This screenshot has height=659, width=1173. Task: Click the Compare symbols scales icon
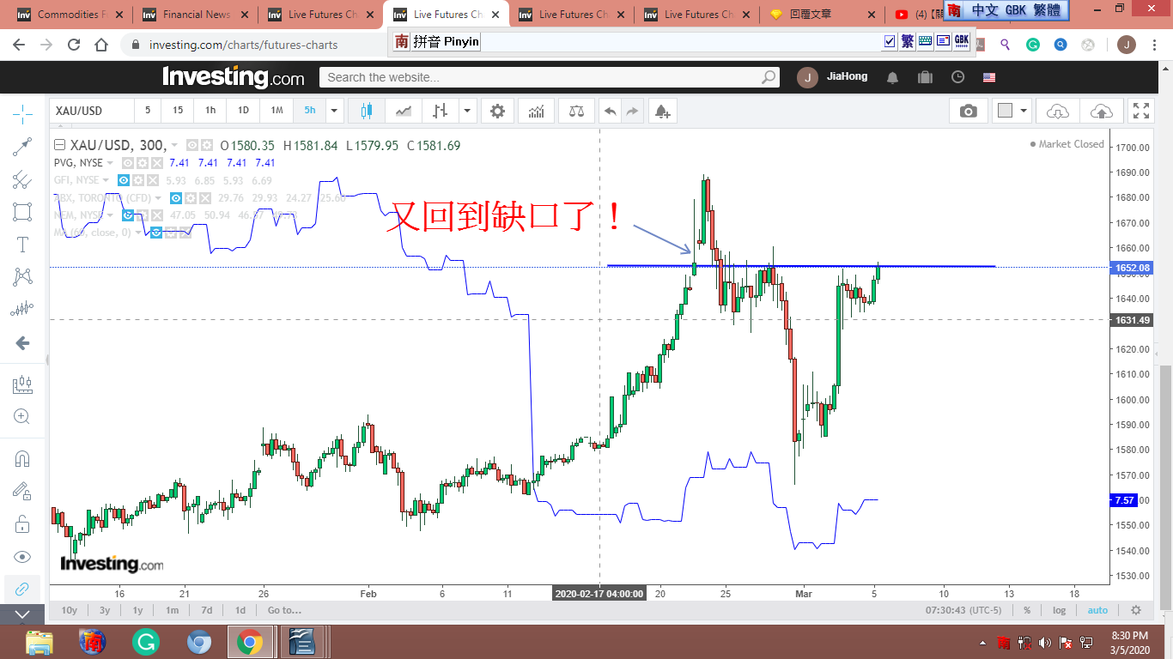pos(575,111)
